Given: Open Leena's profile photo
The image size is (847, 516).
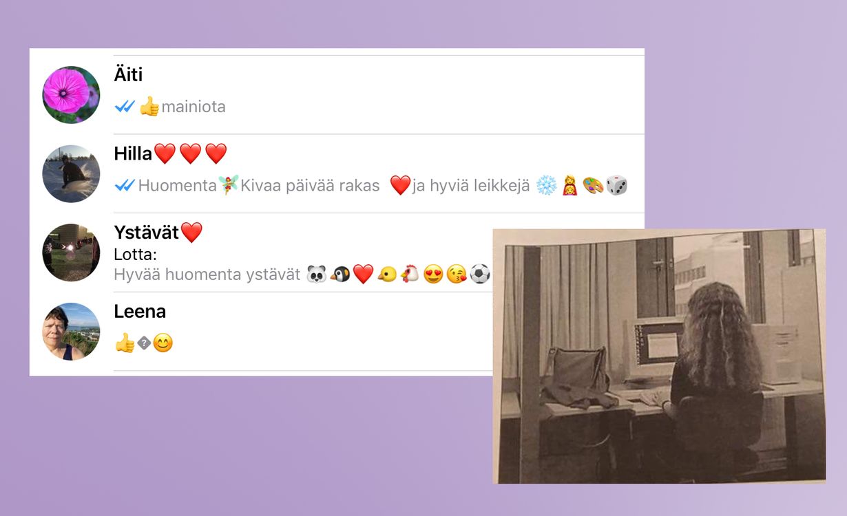Looking at the screenshot, I should point(71,332).
